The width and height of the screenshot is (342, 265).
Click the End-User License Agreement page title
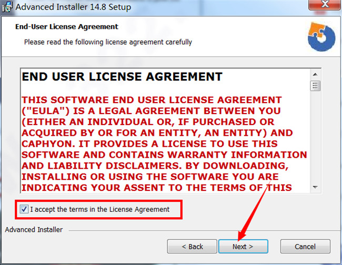(x=67, y=27)
